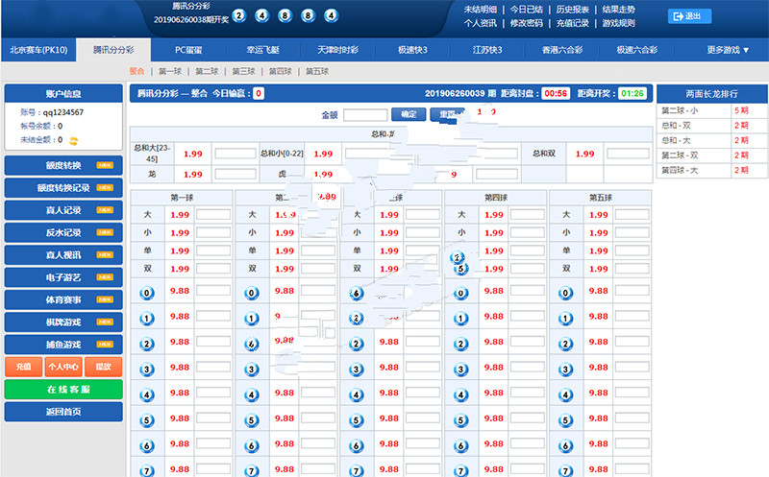
Task: Click ball 1 in 第一球 column
Action: (x=147, y=319)
